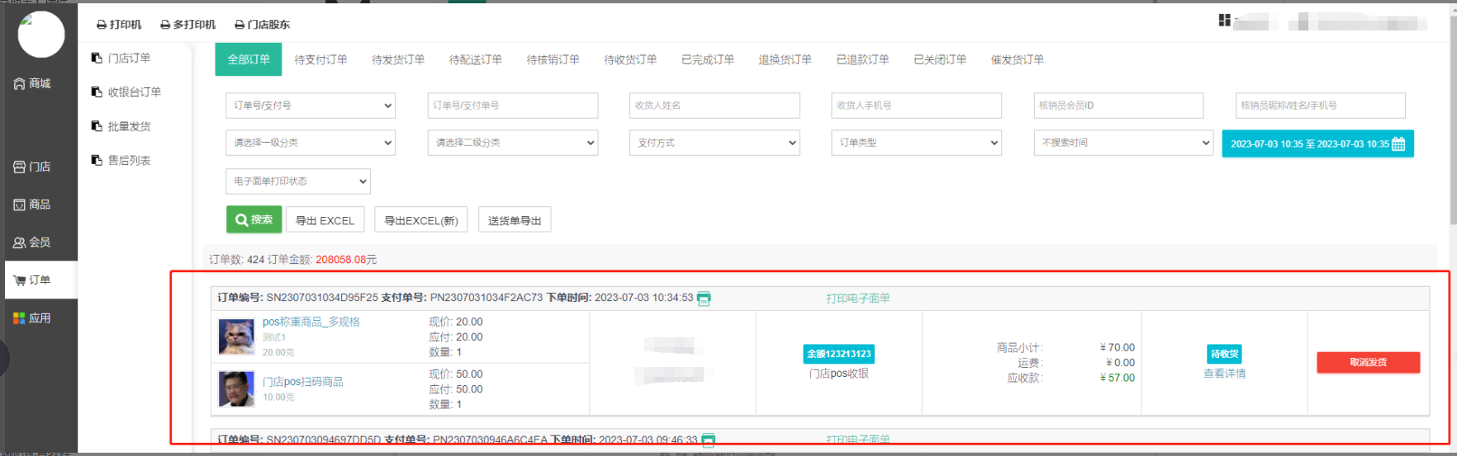This screenshot has height=456, width=1457.
Task: Switch to the 已完成订单 tab
Action: (x=708, y=59)
